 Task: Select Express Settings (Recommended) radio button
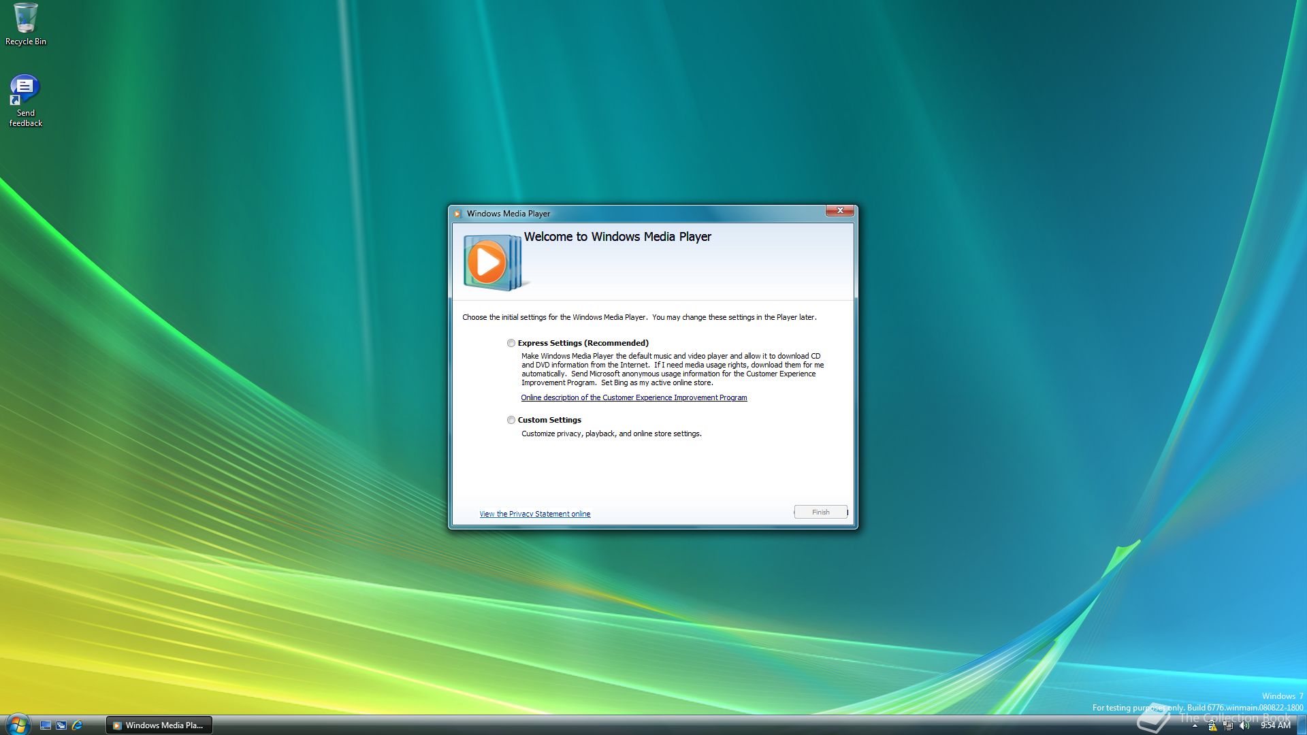(511, 343)
